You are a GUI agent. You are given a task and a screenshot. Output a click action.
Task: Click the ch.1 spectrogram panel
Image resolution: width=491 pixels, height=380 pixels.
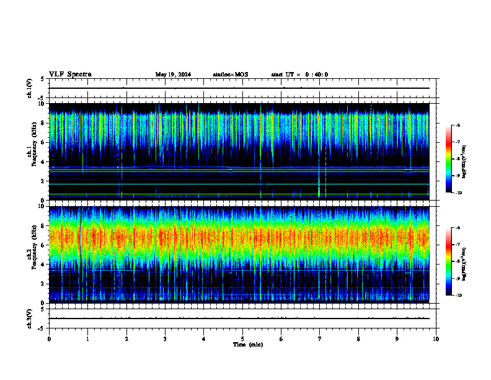pos(239,152)
